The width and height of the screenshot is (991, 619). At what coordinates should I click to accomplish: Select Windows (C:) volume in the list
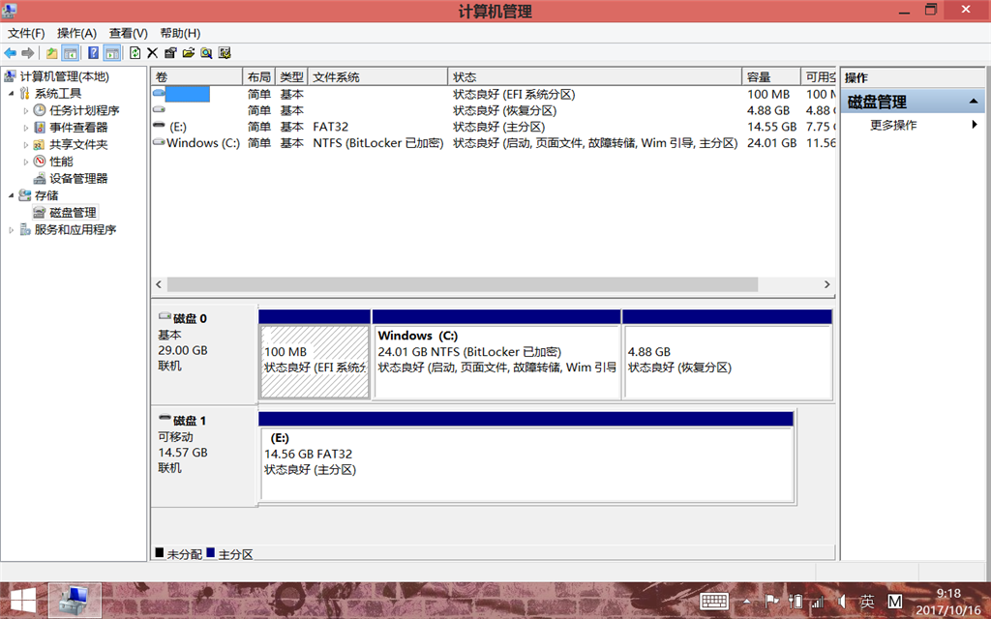point(203,143)
